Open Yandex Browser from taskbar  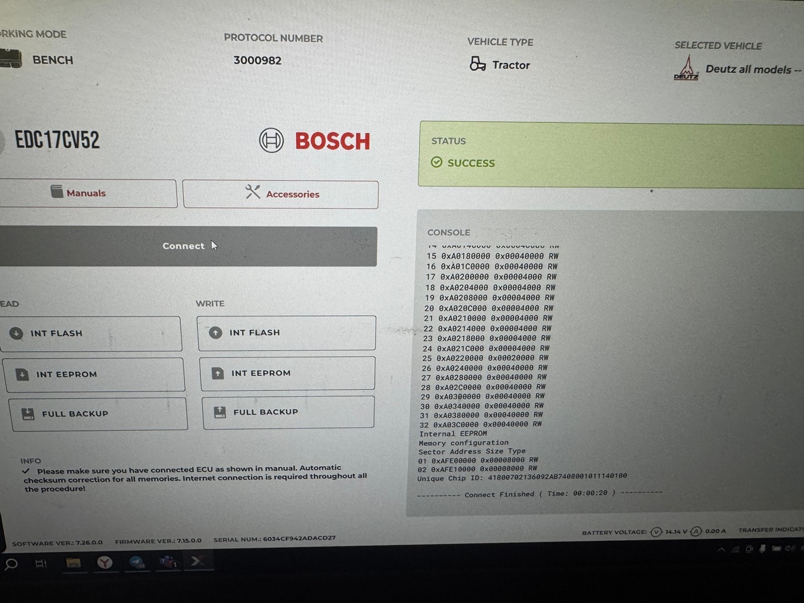point(105,563)
